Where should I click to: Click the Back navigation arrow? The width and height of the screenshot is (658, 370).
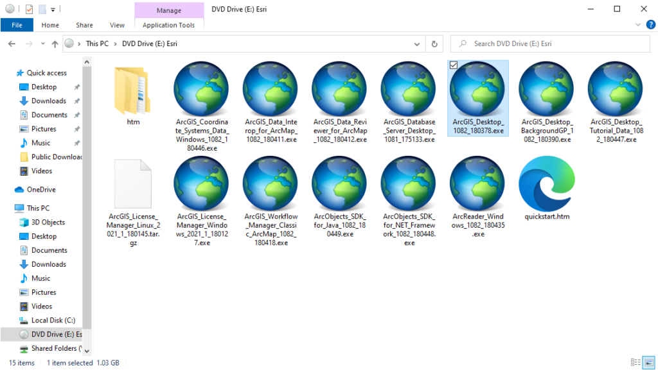click(12, 44)
